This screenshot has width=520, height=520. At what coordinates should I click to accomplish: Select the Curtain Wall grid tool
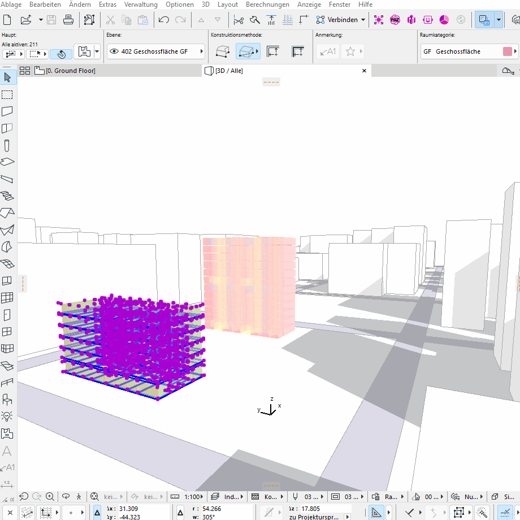click(7, 297)
